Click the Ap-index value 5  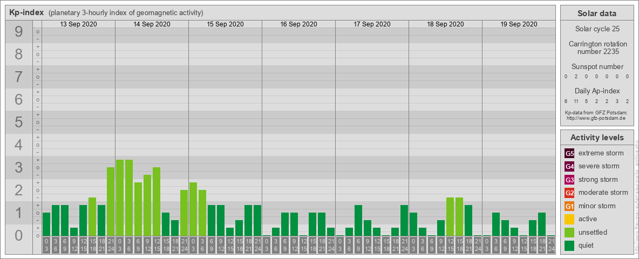587,101
